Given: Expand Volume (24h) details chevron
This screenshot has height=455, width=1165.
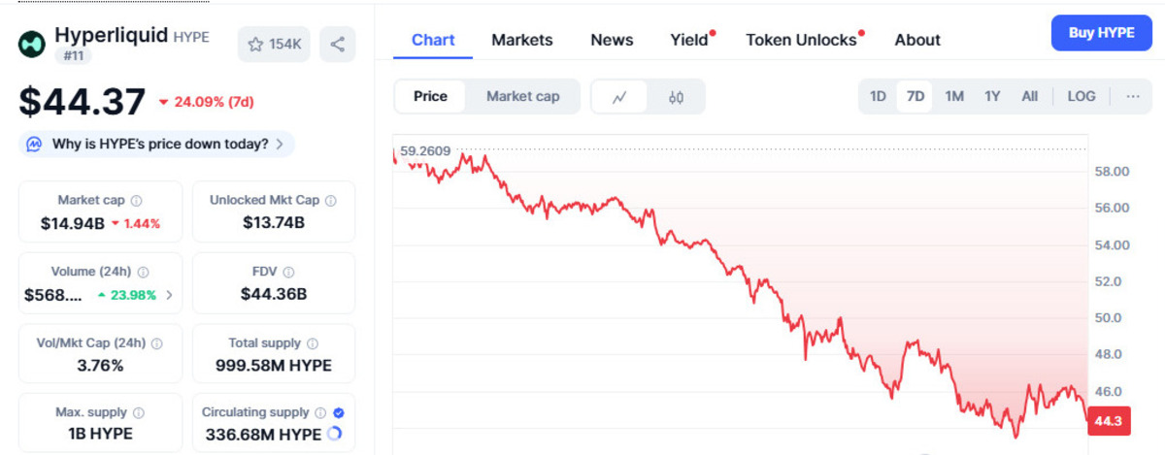Looking at the screenshot, I should coord(170,295).
